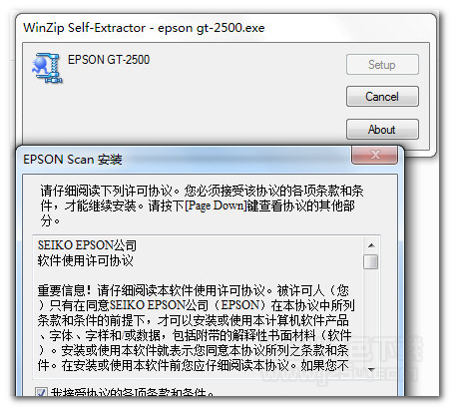Viewport: 450px width, 407px height.
Task: Click the license scrollbar up arrow
Action: [371, 245]
